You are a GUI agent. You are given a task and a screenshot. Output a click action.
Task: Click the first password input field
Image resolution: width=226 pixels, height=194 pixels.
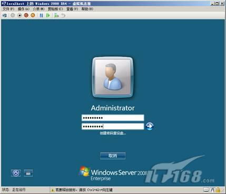pos(113,118)
